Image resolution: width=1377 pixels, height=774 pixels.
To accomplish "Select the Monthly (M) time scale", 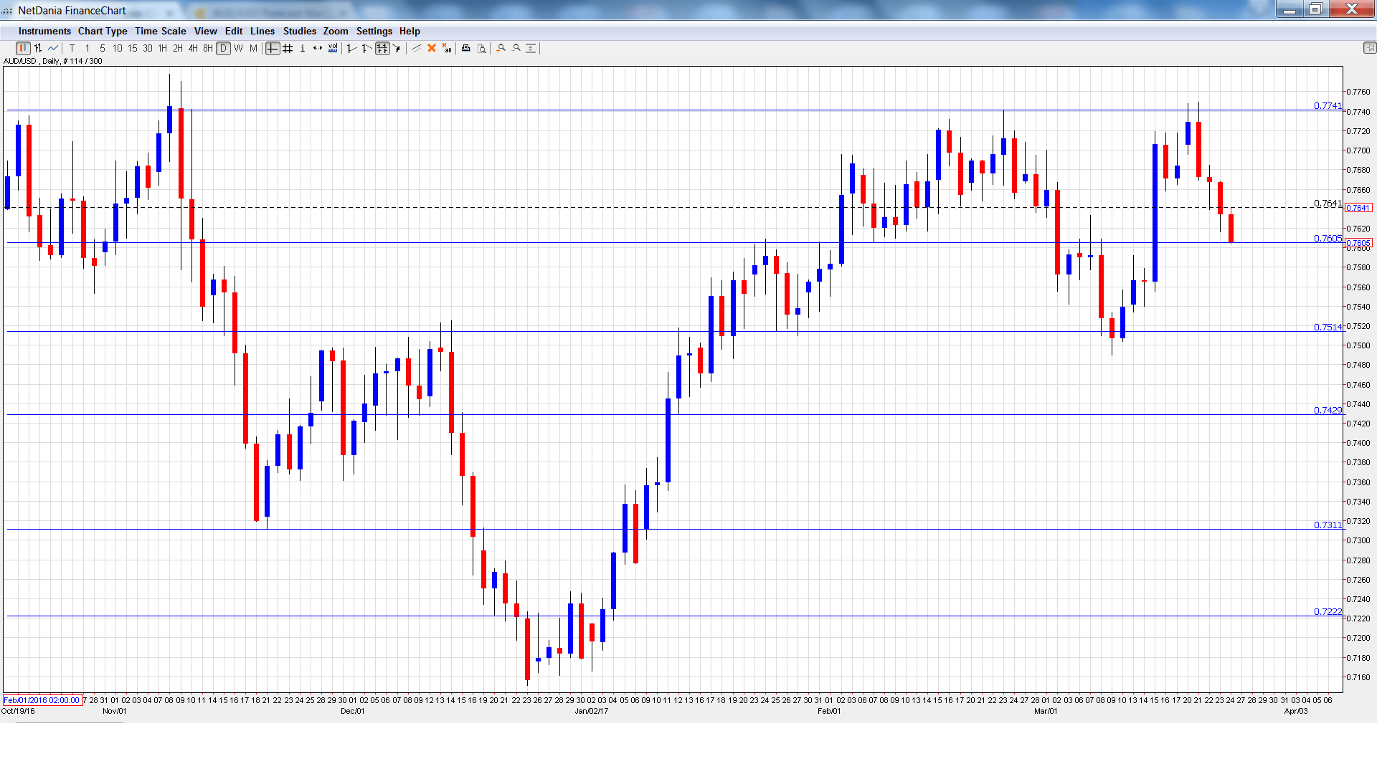I will point(253,49).
